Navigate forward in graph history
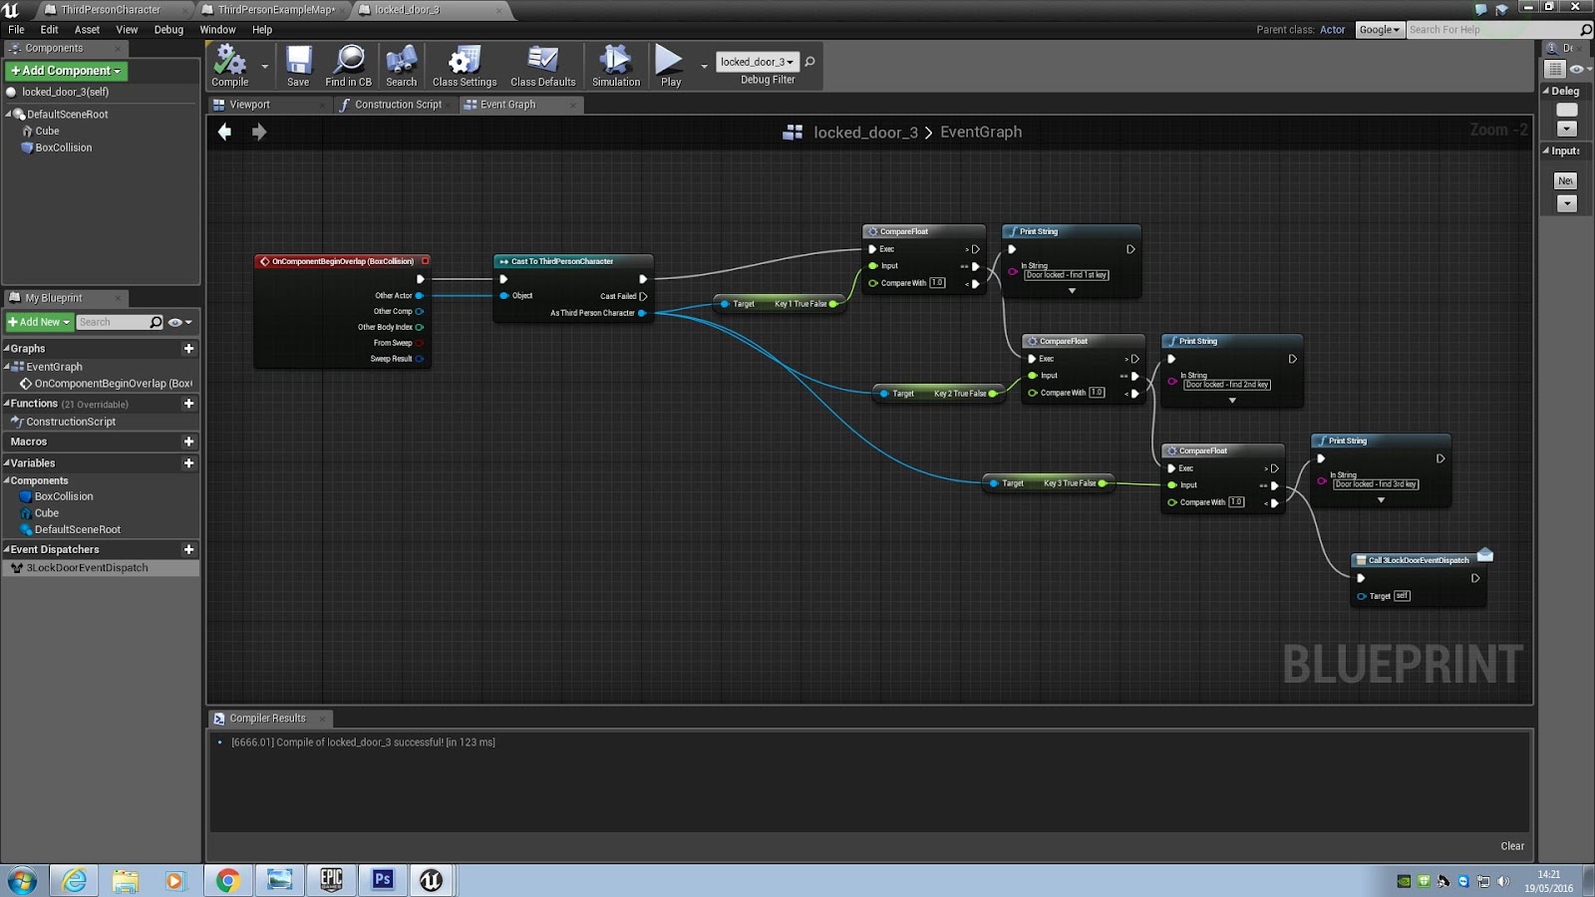Viewport: 1595px width, 897px height. coord(259,132)
